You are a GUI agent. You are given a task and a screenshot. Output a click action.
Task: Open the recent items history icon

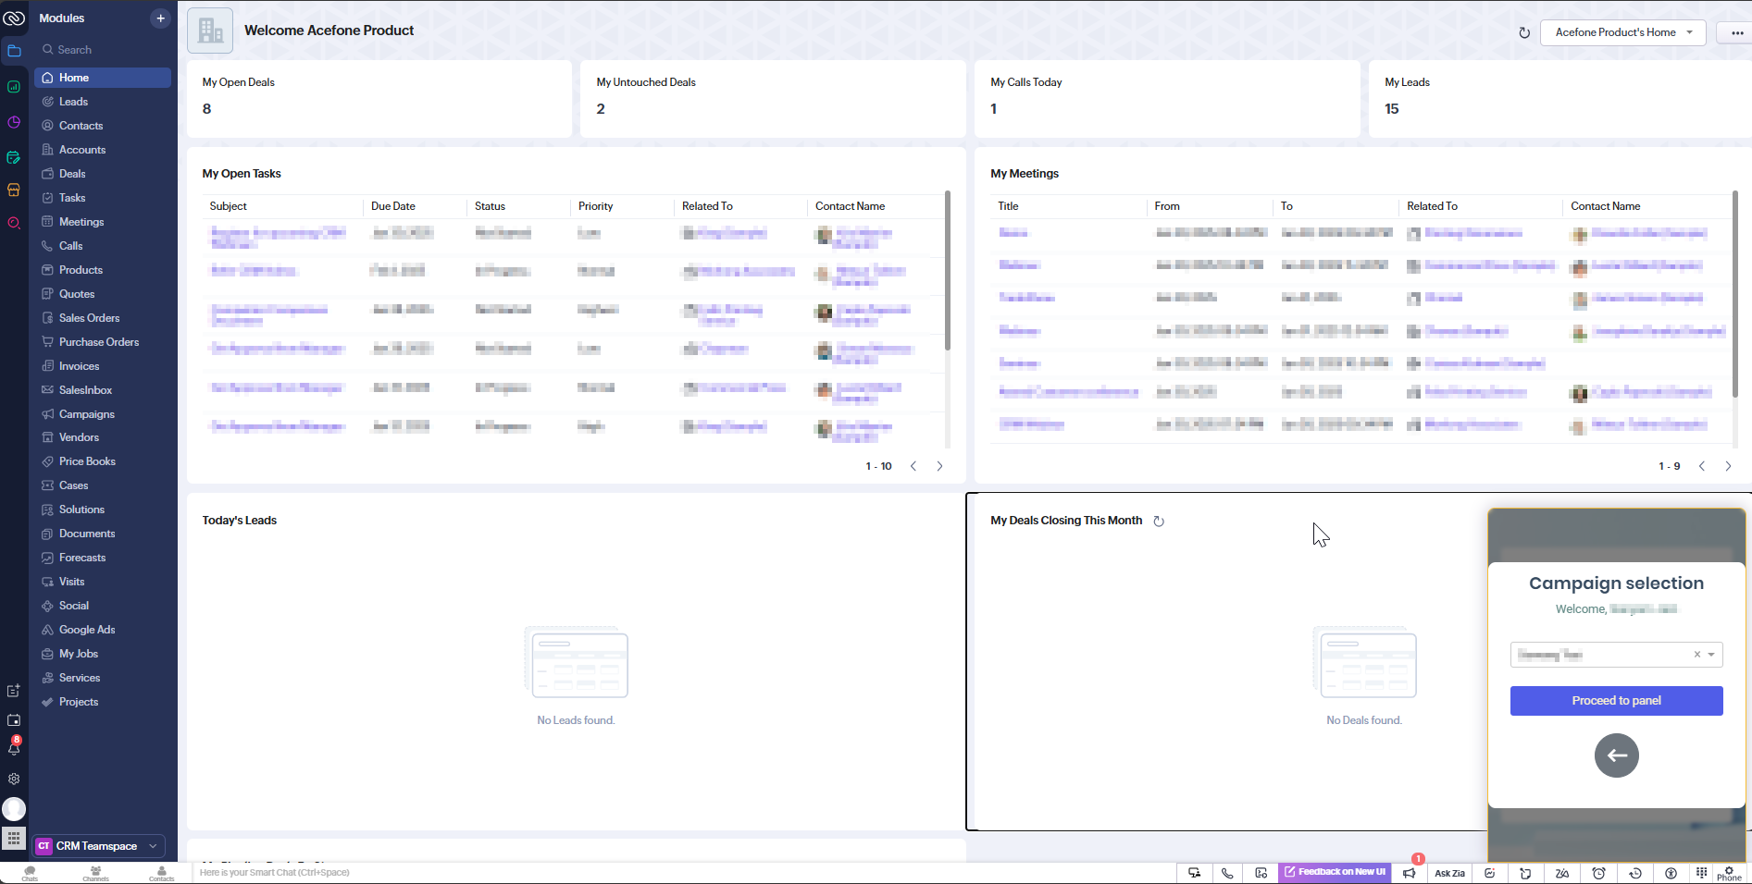tap(1635, 873)
